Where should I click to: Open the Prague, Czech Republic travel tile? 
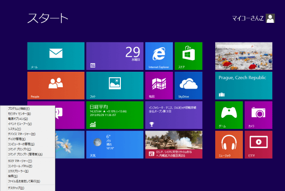tap(244, 85)
